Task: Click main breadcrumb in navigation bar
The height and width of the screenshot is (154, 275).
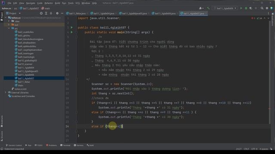Action: click(x=46, y=8)
